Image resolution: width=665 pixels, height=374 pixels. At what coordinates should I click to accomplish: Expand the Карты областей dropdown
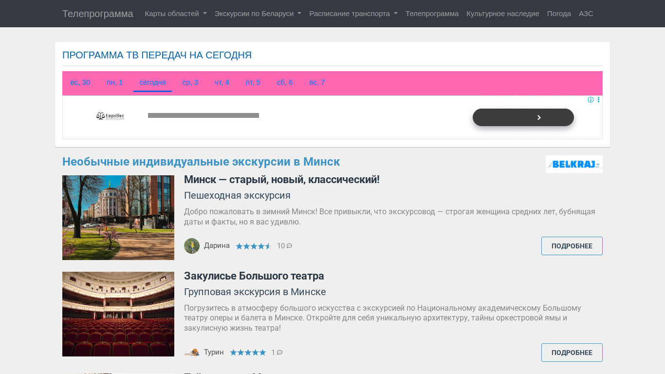pos(175,14)
